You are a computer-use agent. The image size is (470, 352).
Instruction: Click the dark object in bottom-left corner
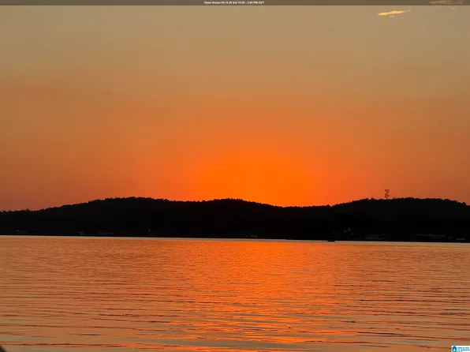click(2, 349)
